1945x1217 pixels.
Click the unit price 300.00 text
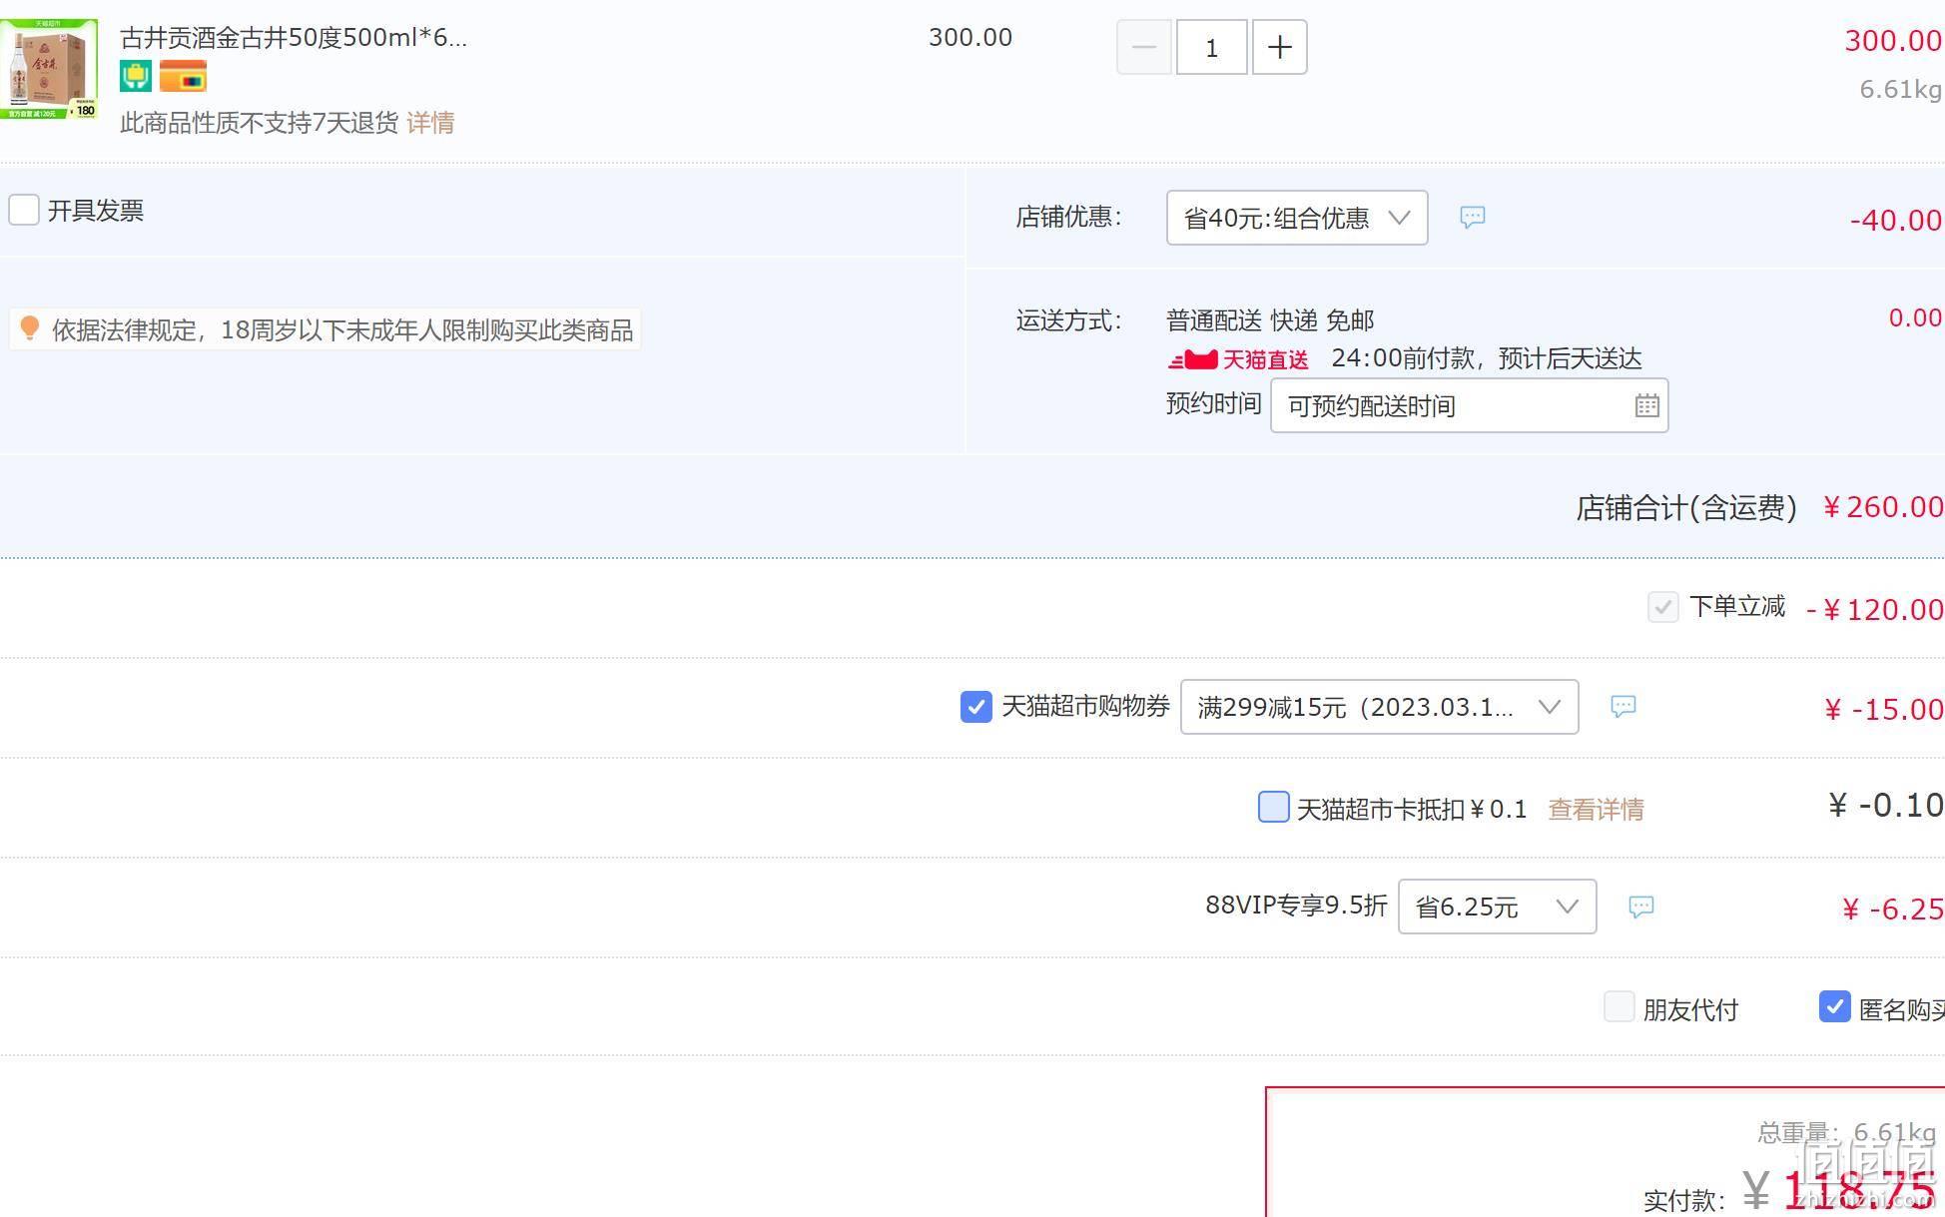[971, 38]
